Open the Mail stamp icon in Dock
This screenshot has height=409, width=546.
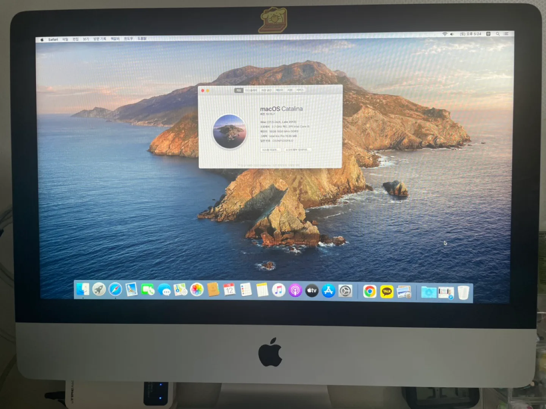click(132, 290)
